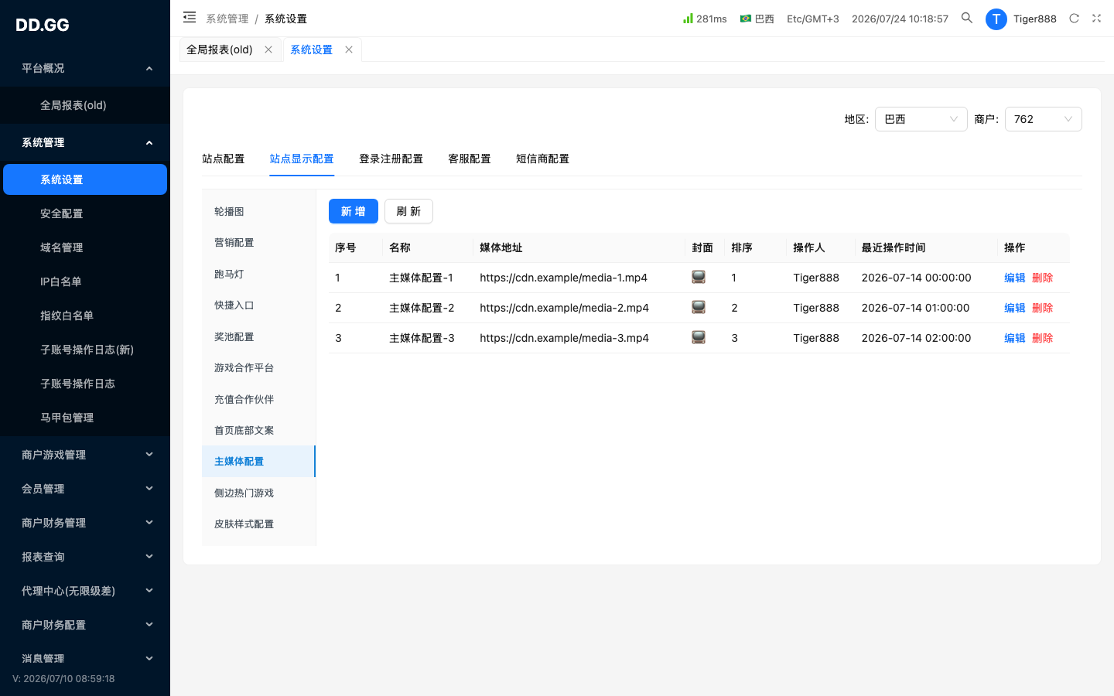This screenshot has height=696, width=1114.
Task: Close the 全局报表(old) tab
Action: pyautogui.click(x=268, y=49)
